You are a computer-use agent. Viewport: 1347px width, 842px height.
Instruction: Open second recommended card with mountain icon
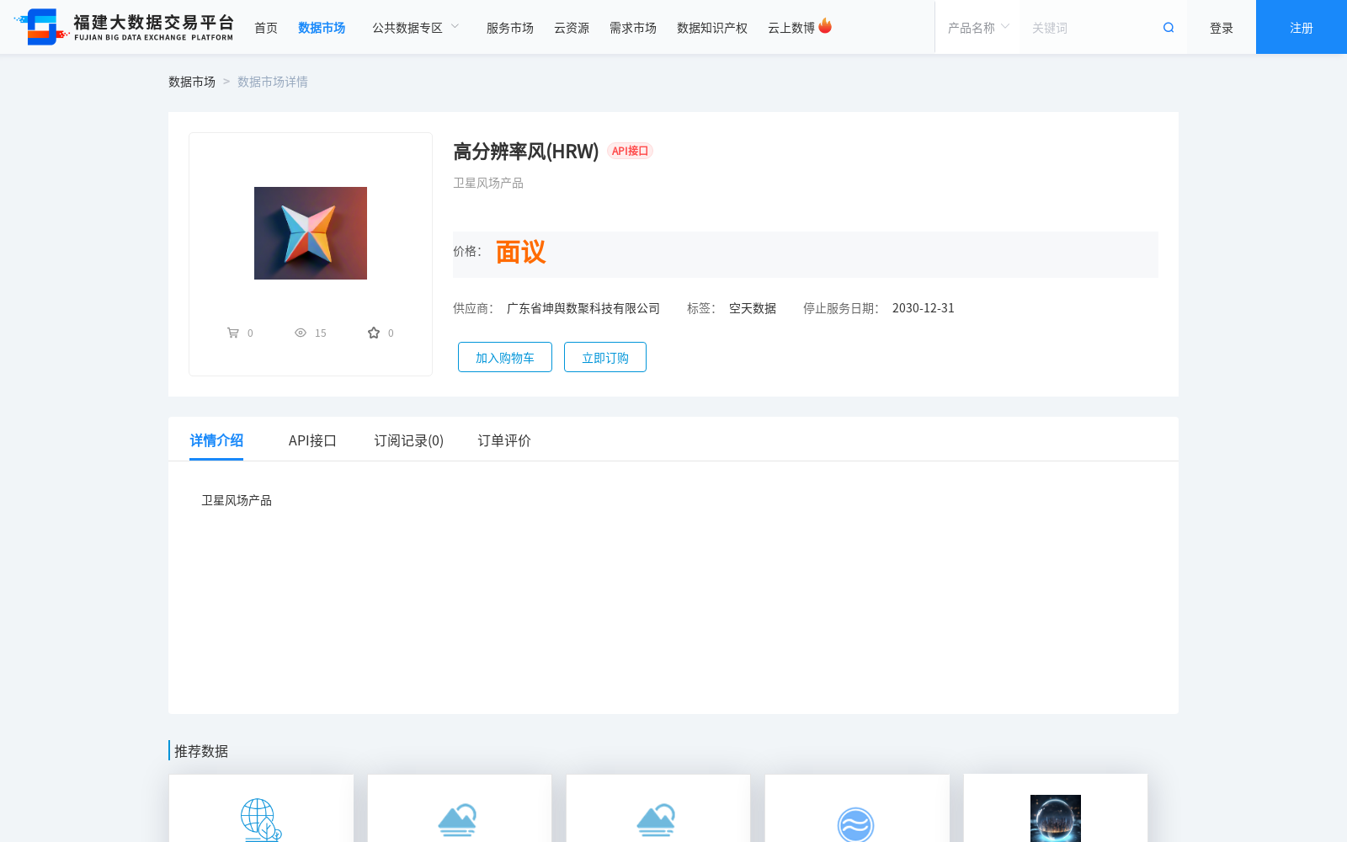[460, 808]
